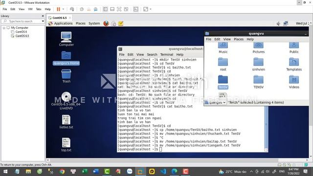Open the console view icon

tap(136, 9)
